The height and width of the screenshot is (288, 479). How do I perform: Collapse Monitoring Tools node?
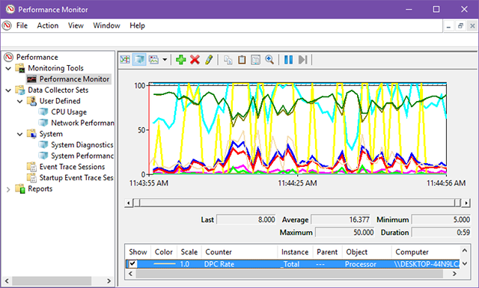pos(8,68)
